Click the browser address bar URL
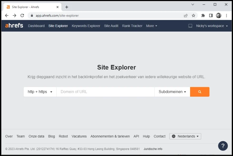The height and width of the screenshot is (156, 233). point(57,15)
